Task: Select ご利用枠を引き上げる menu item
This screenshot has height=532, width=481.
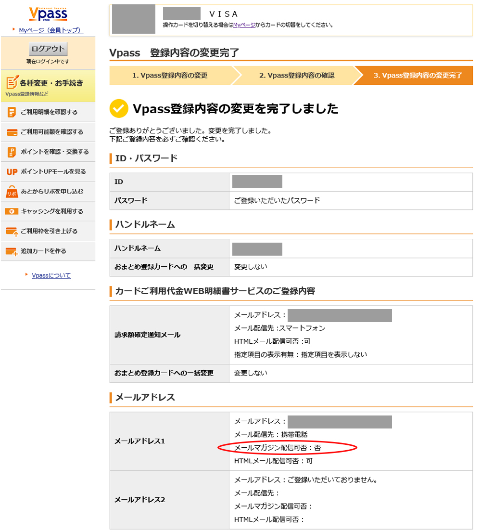Action: point(48,232)
